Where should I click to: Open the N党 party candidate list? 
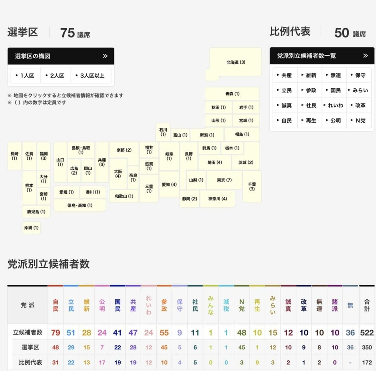pos(359,120)
